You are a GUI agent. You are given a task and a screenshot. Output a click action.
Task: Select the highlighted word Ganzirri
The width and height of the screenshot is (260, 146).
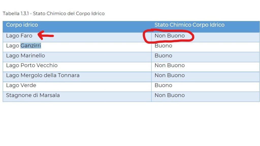click(31, 46)
